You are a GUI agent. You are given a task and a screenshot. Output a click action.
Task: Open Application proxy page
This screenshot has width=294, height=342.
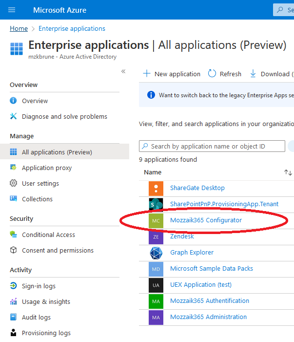[x=47, y=168]
